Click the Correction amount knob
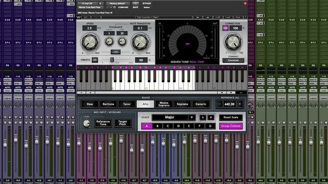Viewport: 328px width, 184px height. (x=233, y=42)
